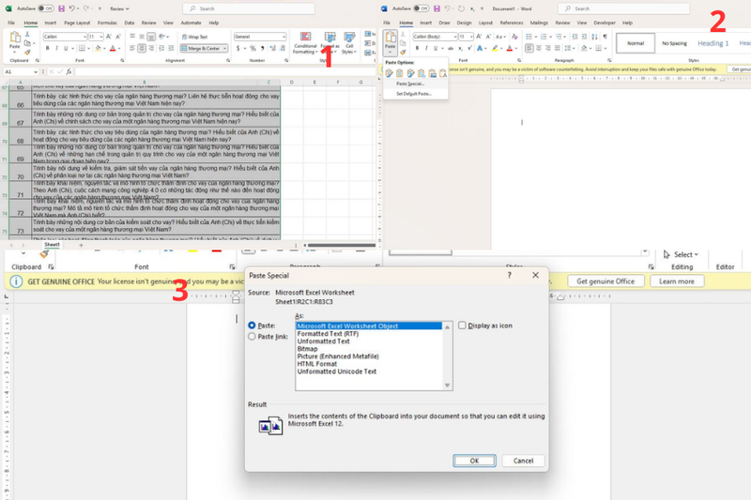Screen dimensions: 751x500
Task: Click the Sort icon in Word's Paragraph group
Action: click(594, 37)
